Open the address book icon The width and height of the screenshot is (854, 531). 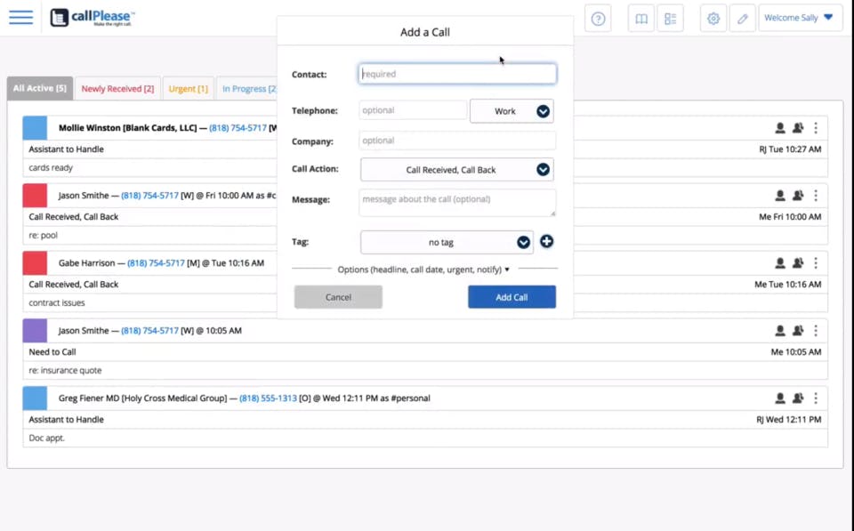(641, 18)
